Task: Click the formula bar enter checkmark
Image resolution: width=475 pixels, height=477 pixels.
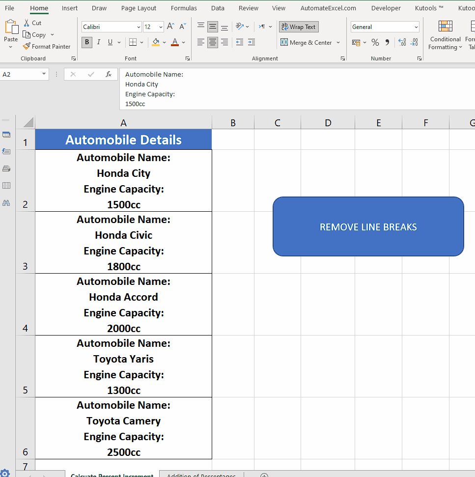Action: (x=91, y=74)
